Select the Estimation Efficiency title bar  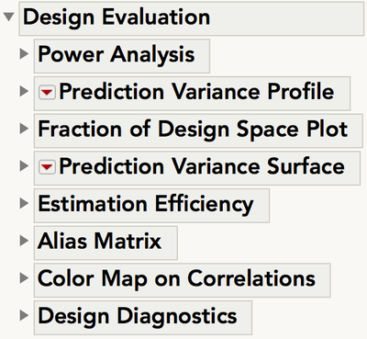click(x=151, y=206)
